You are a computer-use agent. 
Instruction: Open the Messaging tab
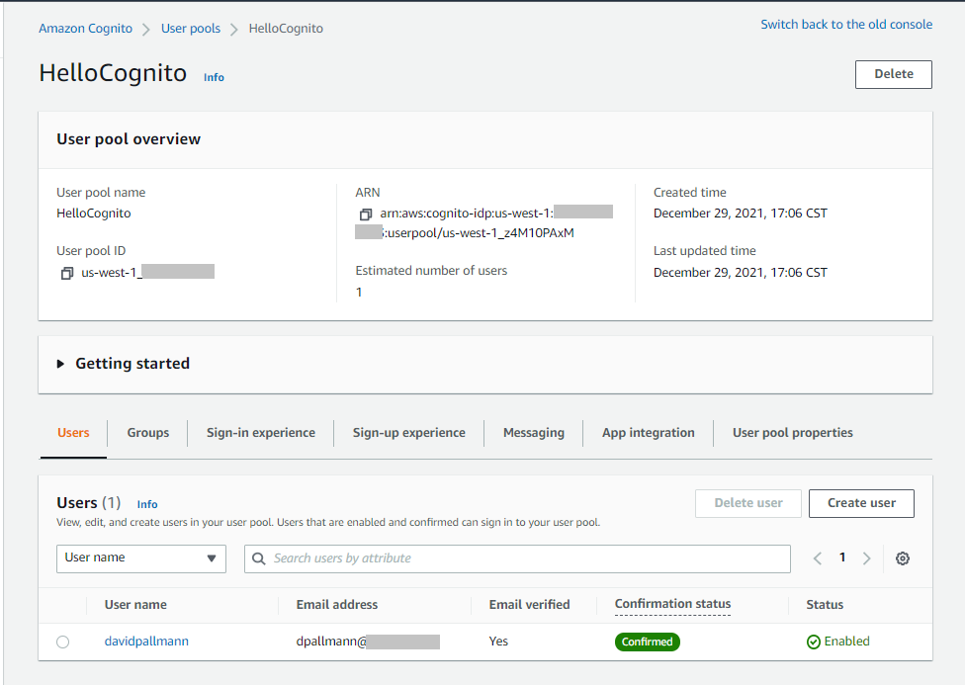534,433
